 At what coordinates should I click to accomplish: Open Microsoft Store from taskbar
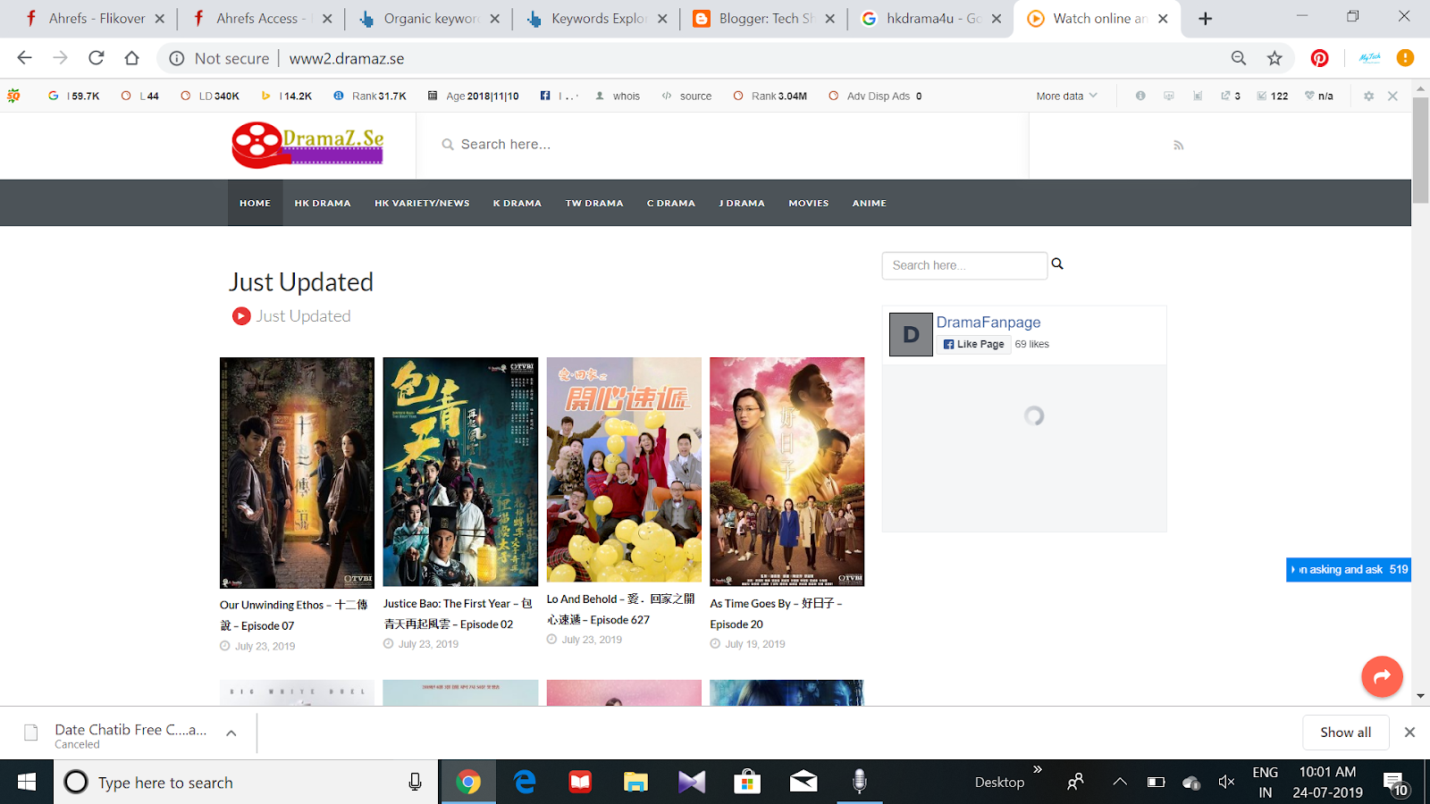747,783
